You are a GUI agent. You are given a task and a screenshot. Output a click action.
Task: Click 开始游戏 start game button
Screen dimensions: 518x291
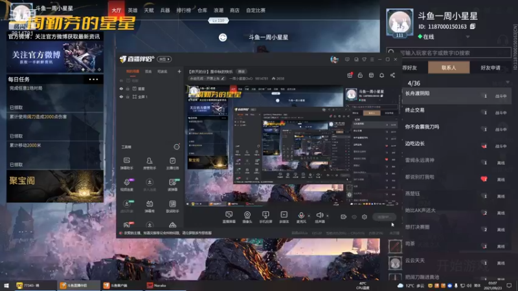pyautogui.click(x=462, y=266)
